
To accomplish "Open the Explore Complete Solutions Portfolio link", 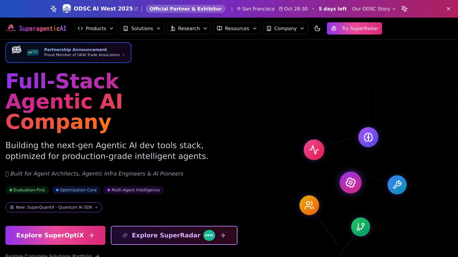I will click(53, 256).
